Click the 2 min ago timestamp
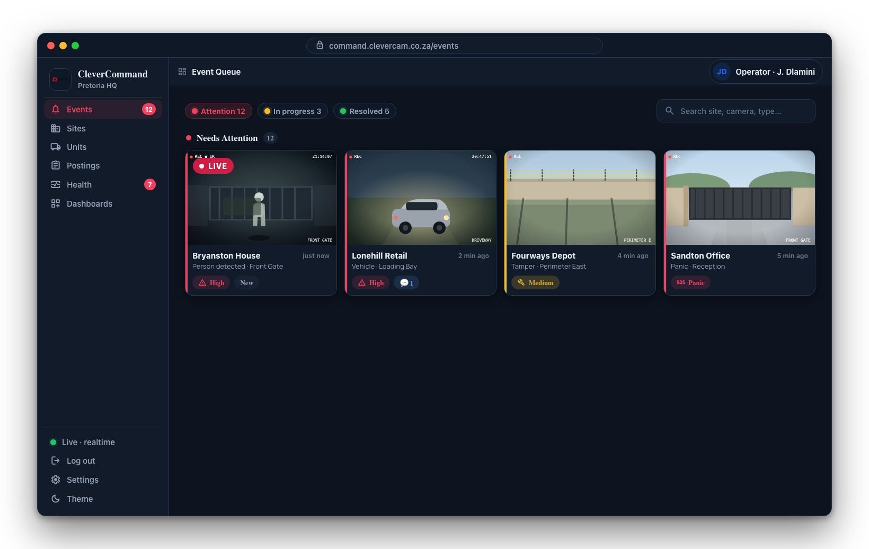Viewport: 869px width, 549px height. [474, 255]
